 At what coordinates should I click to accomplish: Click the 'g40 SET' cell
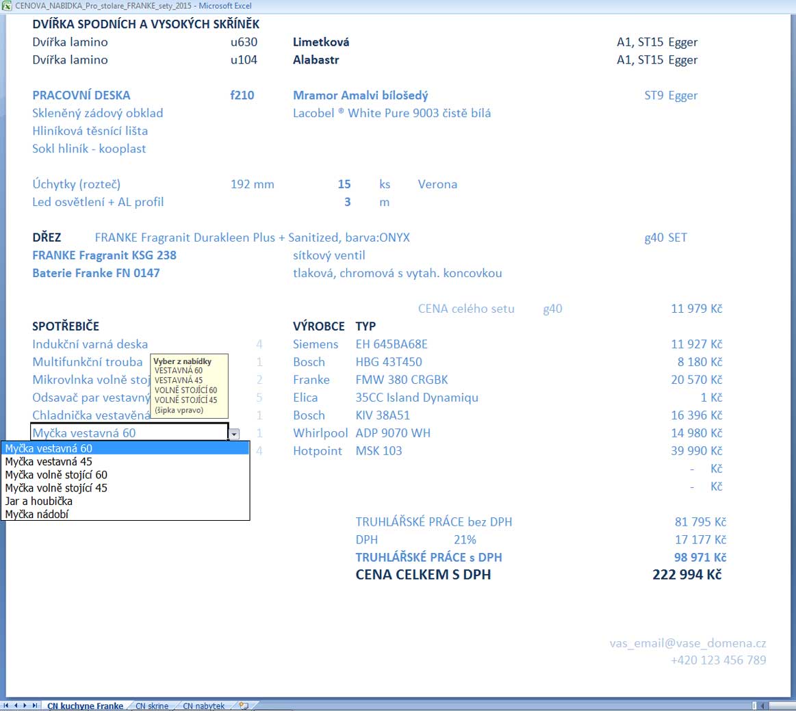coord(665,237)
